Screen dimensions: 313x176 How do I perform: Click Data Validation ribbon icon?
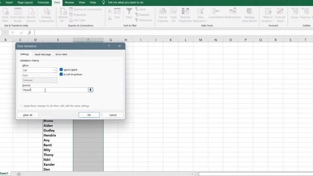[x=200, y=15]
